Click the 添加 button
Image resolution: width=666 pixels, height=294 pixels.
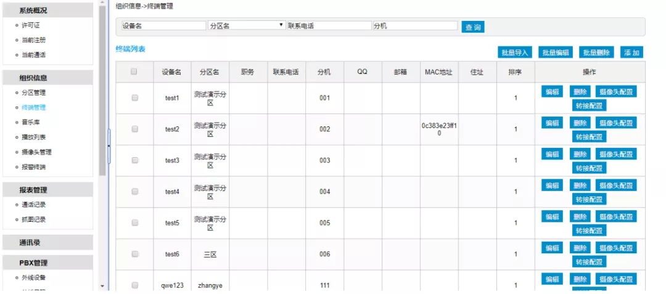[x=631, y=52]
